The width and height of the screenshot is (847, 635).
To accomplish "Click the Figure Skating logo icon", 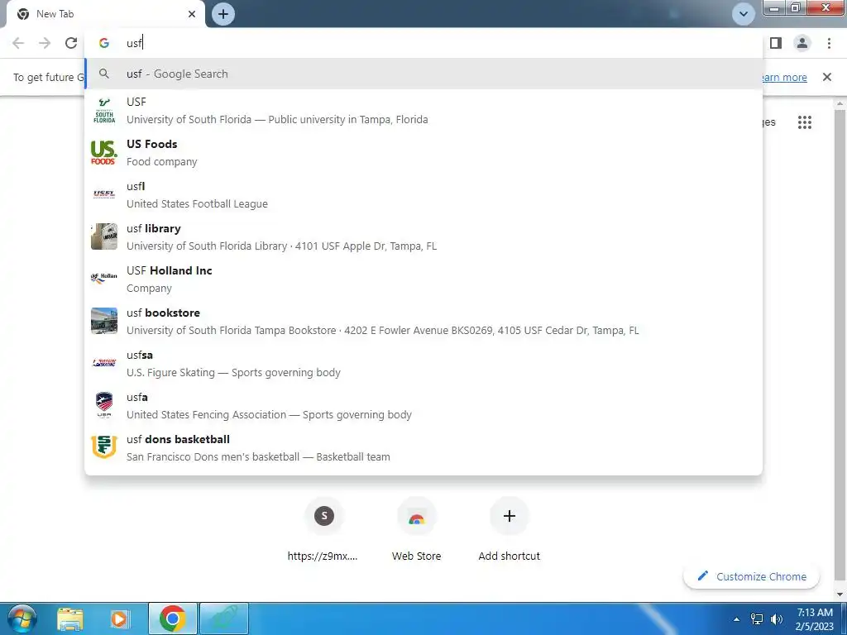I will click(103, 363).
